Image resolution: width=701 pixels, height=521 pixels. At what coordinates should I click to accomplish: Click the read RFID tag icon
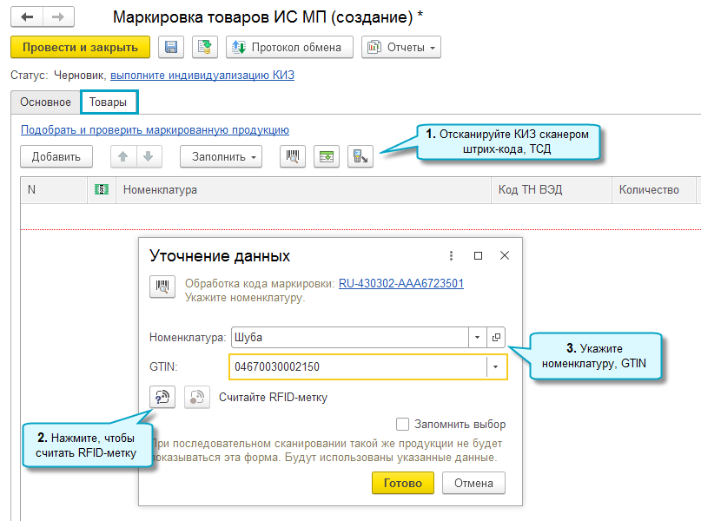(162, 397)
